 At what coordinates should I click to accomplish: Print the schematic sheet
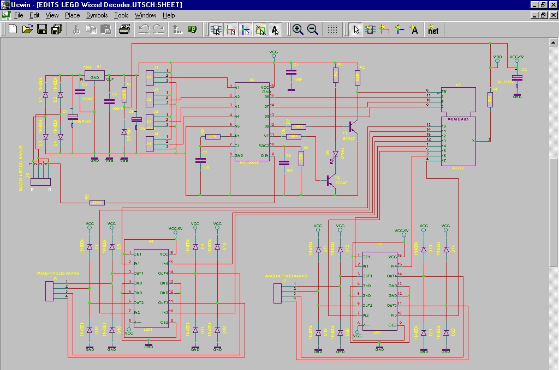click(124, 29)
